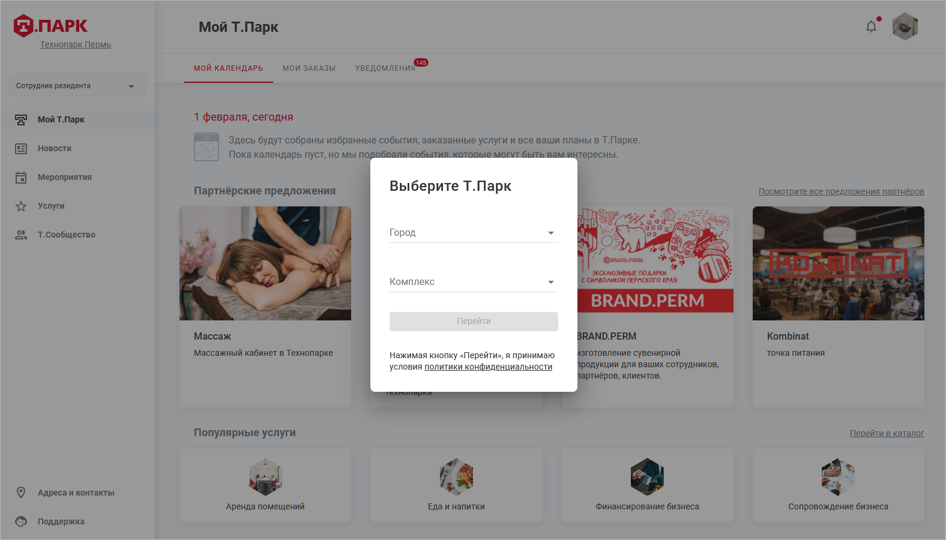The image size is (946, 540).
Task: Click the Технопарк Пермь link
Action: tap(76, 44)
